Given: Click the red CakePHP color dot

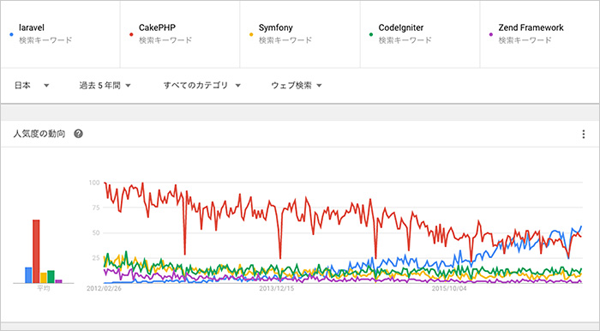Looking at the screenshot, I should click(131, 34).
